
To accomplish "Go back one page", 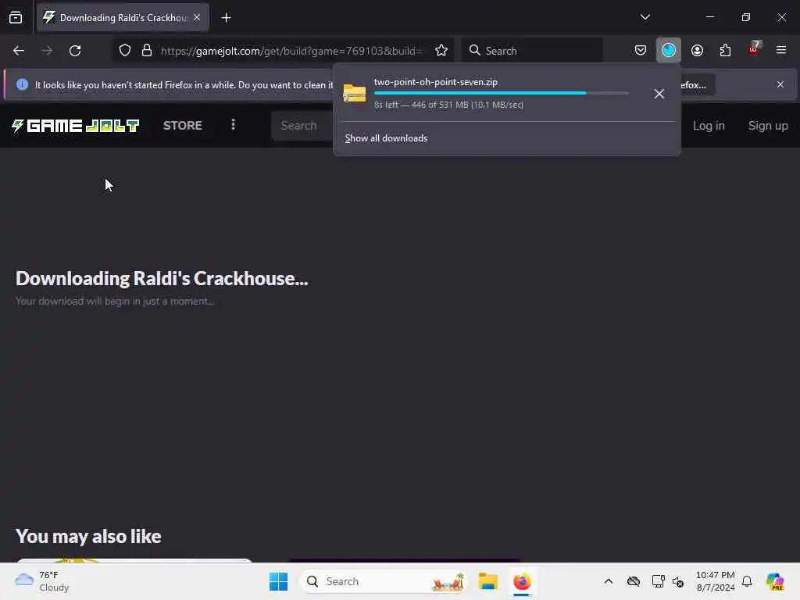I will click(19, 51).
